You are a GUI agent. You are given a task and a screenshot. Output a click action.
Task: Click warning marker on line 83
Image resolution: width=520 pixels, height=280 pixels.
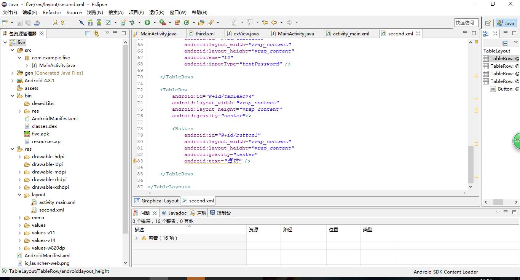point(134,161)
